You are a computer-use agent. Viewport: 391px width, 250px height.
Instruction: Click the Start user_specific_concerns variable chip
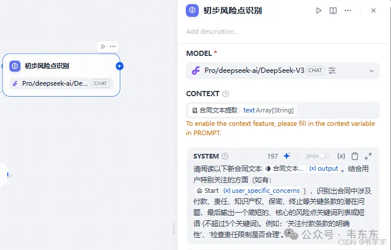[248, 191]
